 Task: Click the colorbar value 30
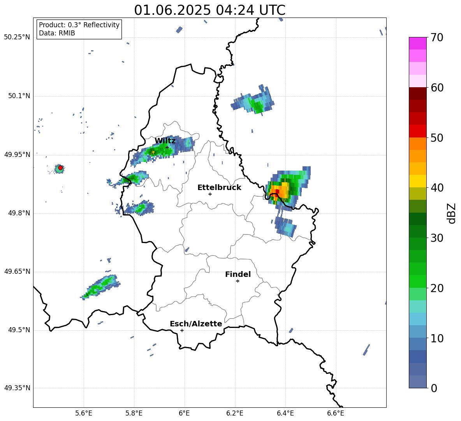(437, 238)
